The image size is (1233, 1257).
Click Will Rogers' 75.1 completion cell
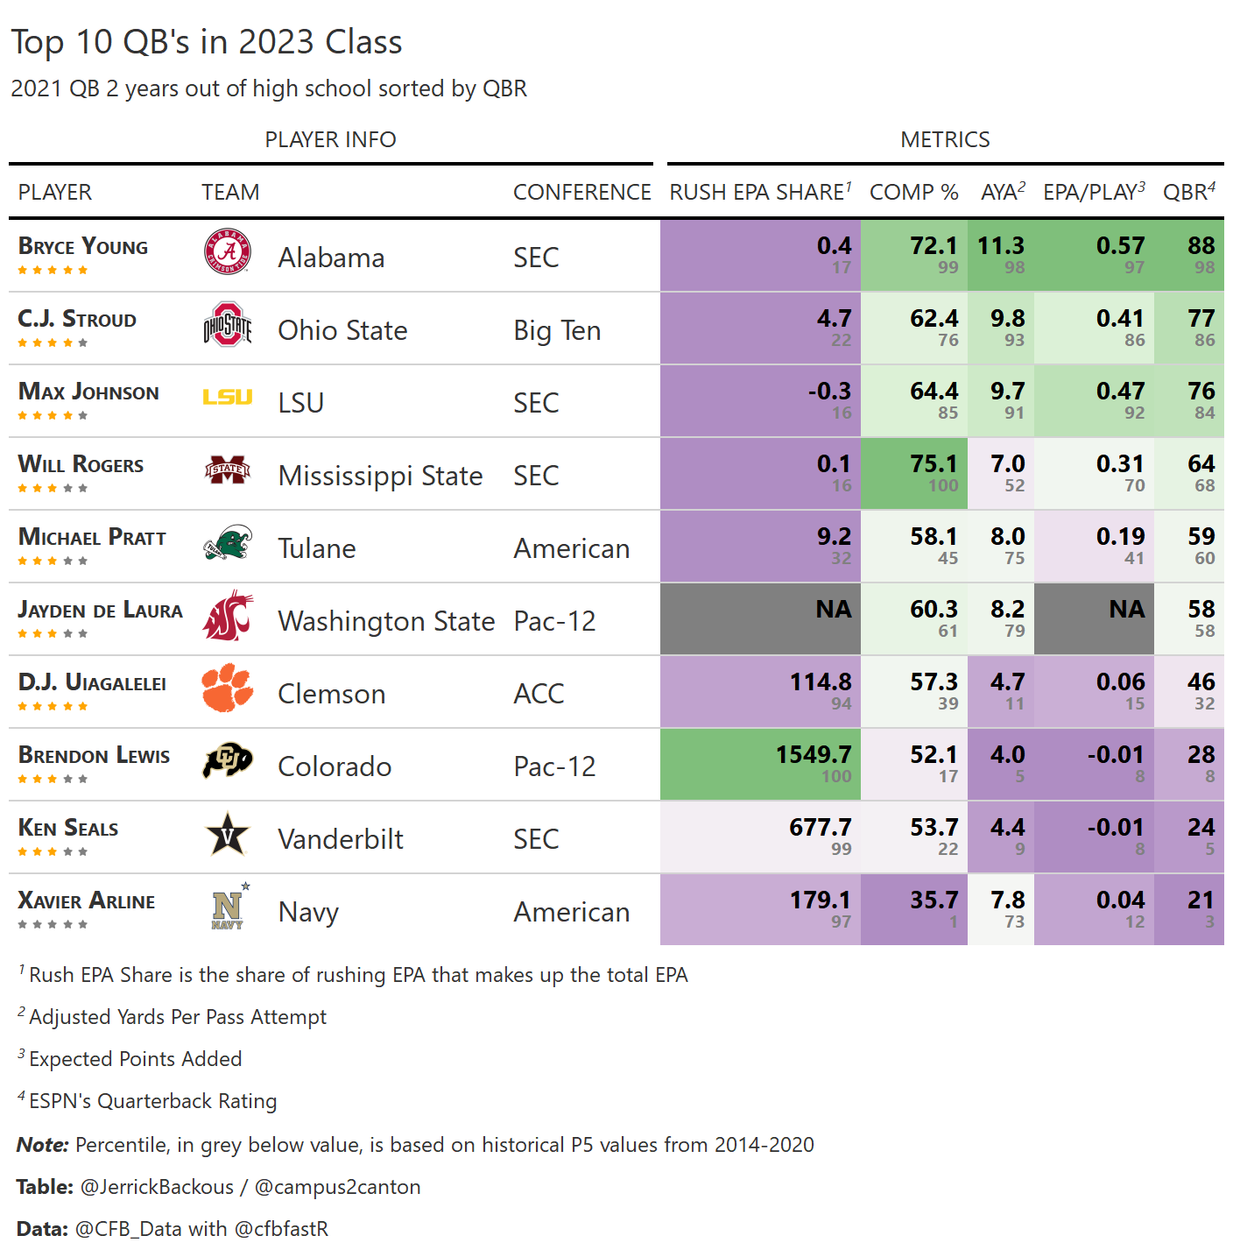914,473
